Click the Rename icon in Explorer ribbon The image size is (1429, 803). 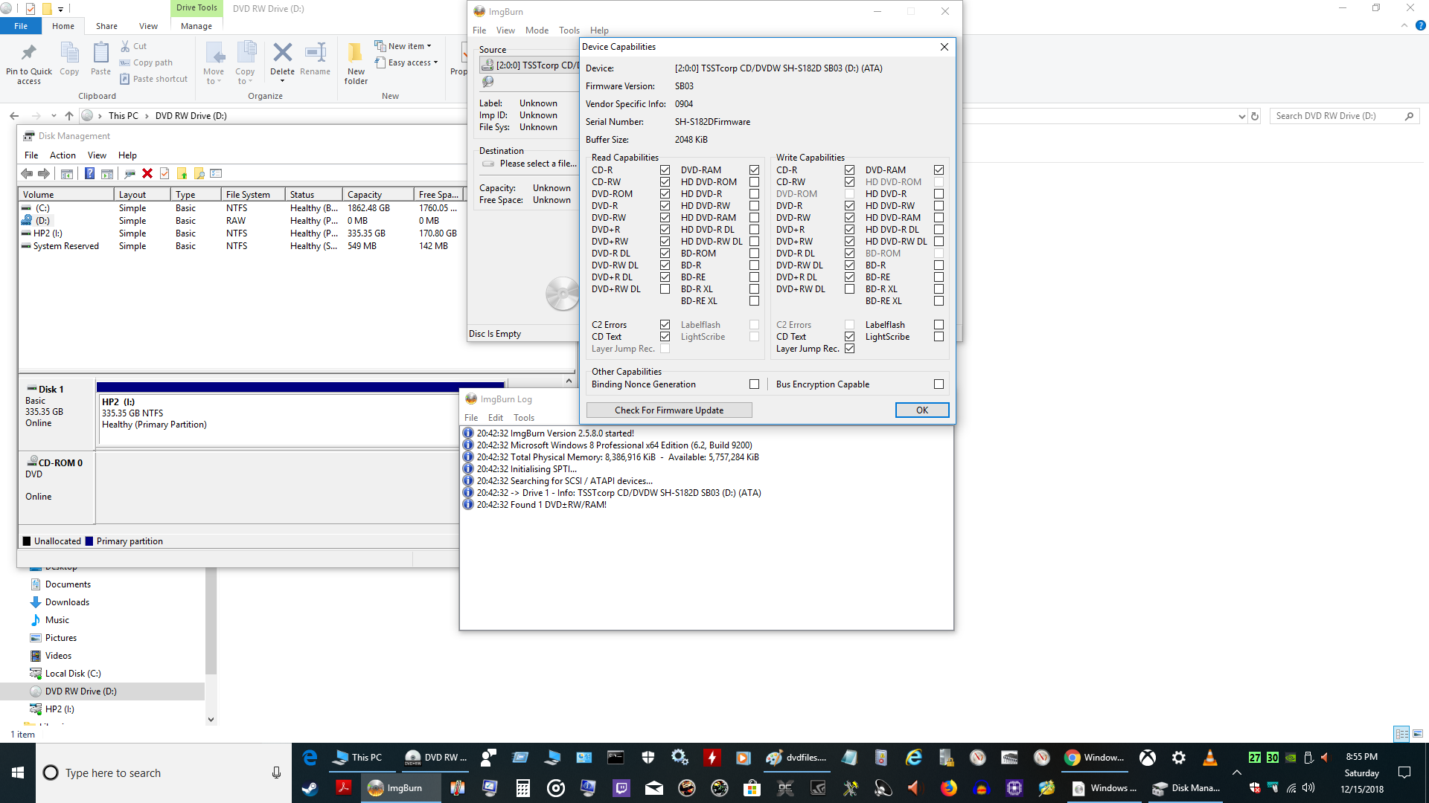316,52
